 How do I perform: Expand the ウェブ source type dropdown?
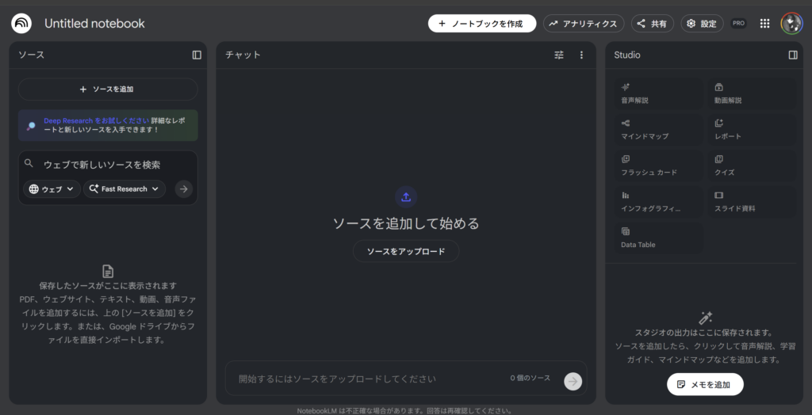pos(52,188)
